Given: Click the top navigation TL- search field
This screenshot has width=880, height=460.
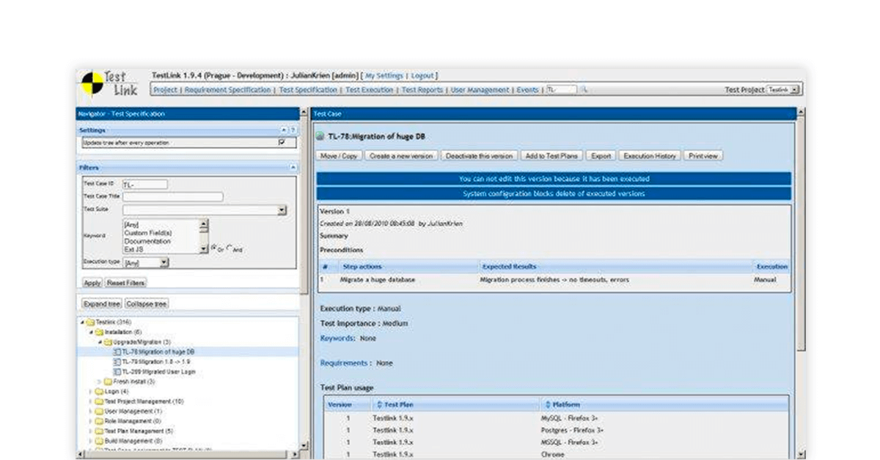Looking at the screenshot, I should (562, 89).
